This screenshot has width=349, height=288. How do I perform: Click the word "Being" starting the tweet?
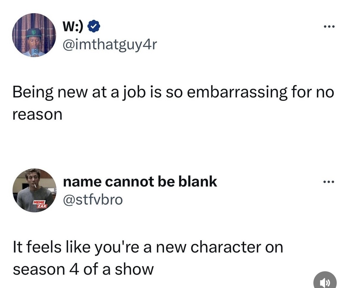click(33, 92)
